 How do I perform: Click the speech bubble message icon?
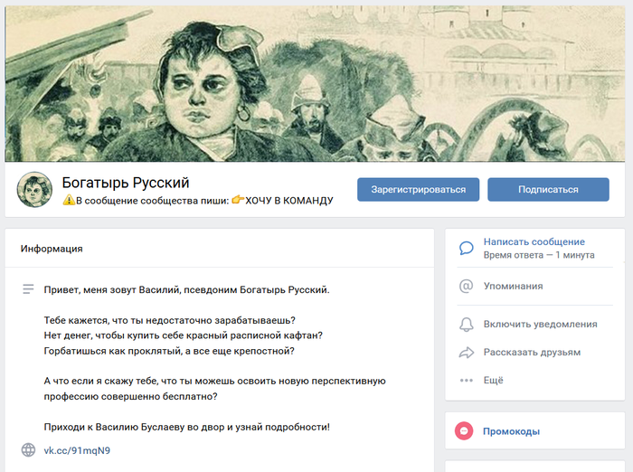(467, 248)
